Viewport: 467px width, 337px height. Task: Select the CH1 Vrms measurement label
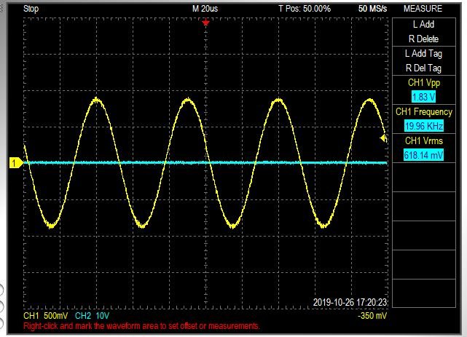(x=424, y=140)
